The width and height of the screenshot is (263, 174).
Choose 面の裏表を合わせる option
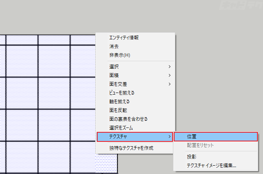(x=128, y=119)
